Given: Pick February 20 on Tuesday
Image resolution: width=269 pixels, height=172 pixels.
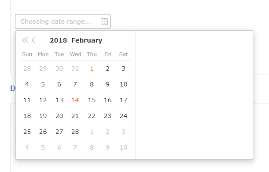Looking at the screenshot, I should pos(59,116).
